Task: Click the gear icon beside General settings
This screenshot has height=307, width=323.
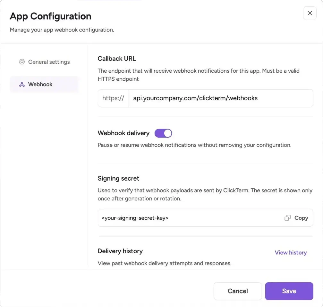Action: pos(22,62)
